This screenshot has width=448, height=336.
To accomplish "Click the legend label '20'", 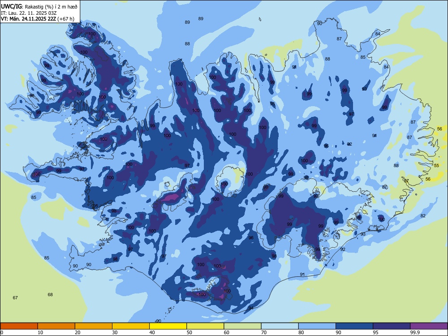I will (x=78, y=332).
